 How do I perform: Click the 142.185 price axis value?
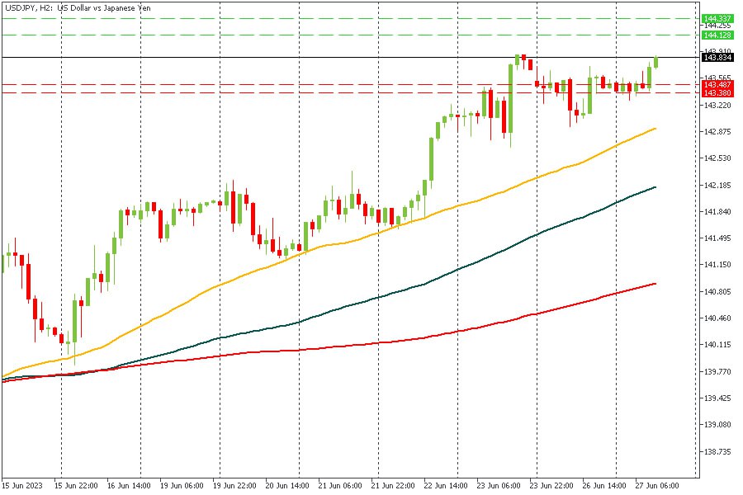pyautogui.click(x=718, y=185)
